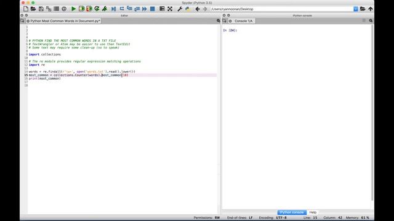Interrupt kernel with console stop button
The height and width of the screenshot is (221, 394).
[x=364, y=21]
